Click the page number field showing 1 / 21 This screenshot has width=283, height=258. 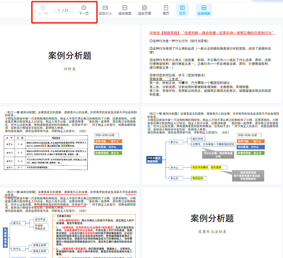coord(63,10)
